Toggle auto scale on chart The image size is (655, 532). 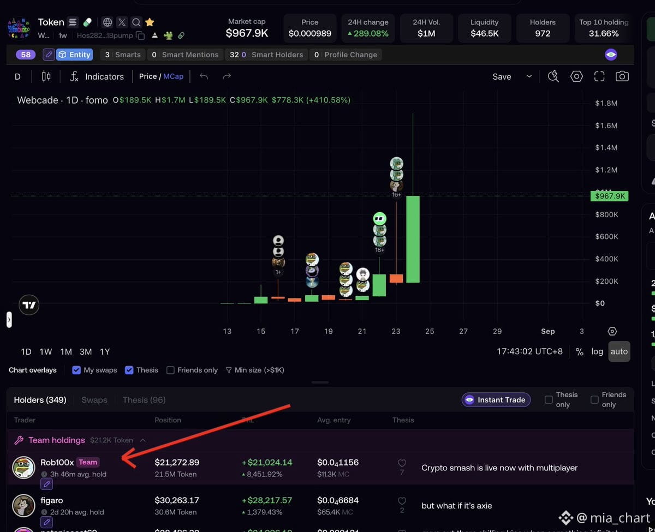point(619,351)
